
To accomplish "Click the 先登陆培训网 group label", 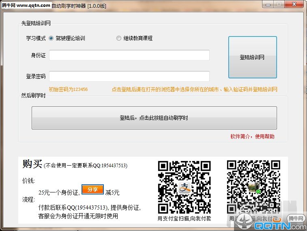I will coord(36,23).
